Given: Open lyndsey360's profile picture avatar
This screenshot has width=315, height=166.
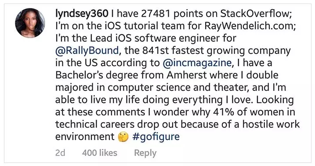Looking at the screenshot, I should 30,23.
